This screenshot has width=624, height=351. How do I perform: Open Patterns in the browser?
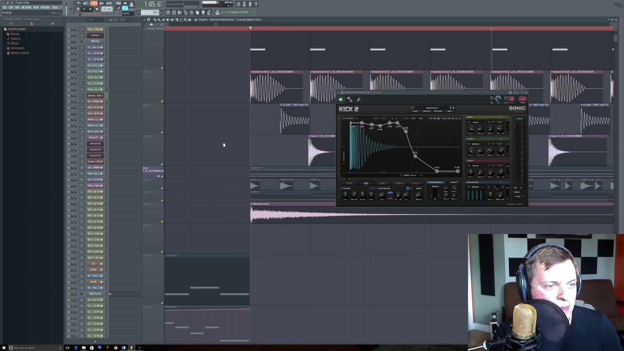pos(16,39)
